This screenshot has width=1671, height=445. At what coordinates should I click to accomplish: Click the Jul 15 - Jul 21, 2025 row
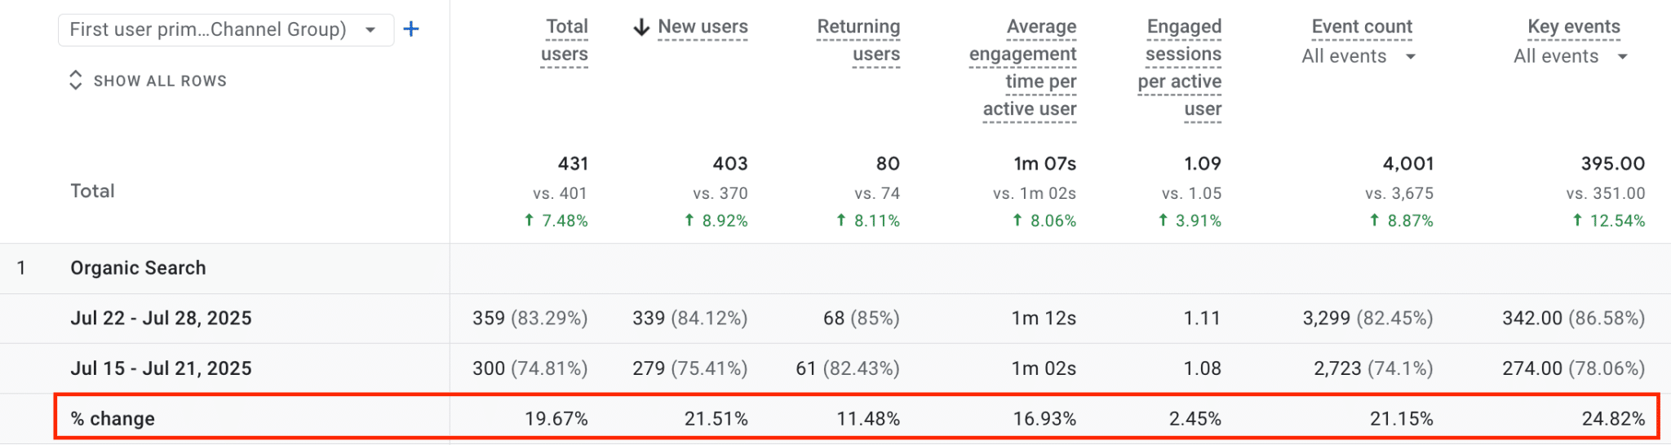click(x=835, y=368)
